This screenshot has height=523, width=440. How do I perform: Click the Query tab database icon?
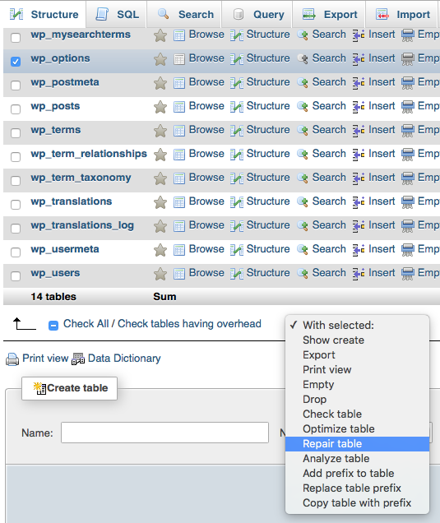(x=239, y=14)
